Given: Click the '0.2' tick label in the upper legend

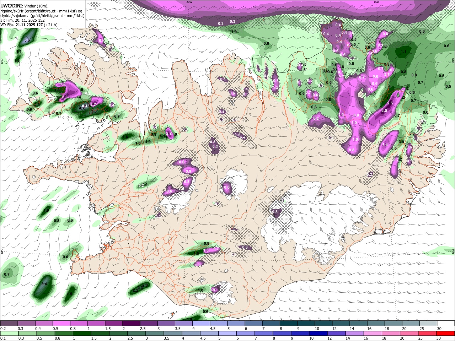Looking at the screenshot, I should click(x=3, y=329).
